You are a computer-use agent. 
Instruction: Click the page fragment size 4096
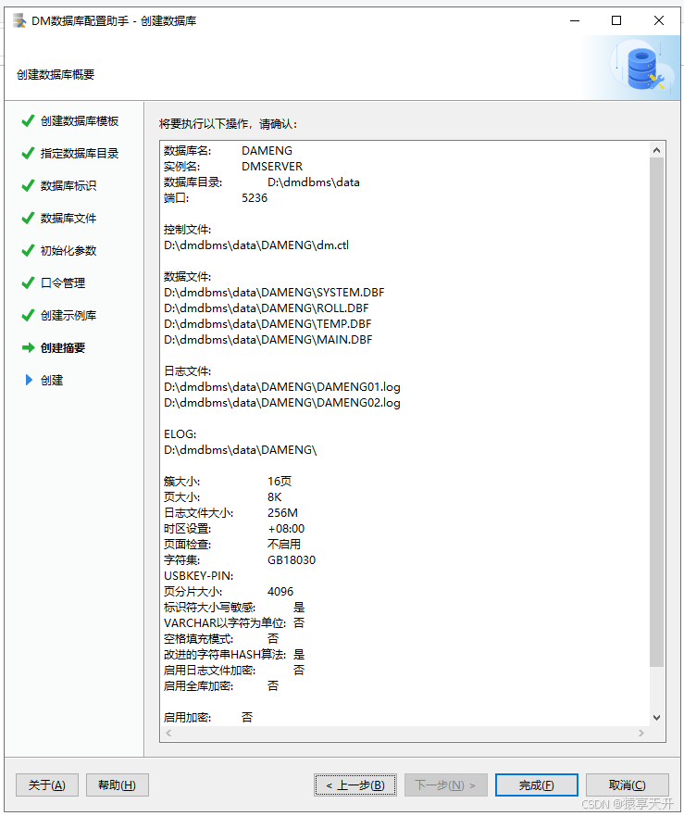(280, 591)
